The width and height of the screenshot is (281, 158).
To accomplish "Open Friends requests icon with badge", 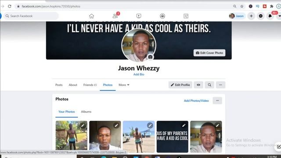I will (115, 16).
